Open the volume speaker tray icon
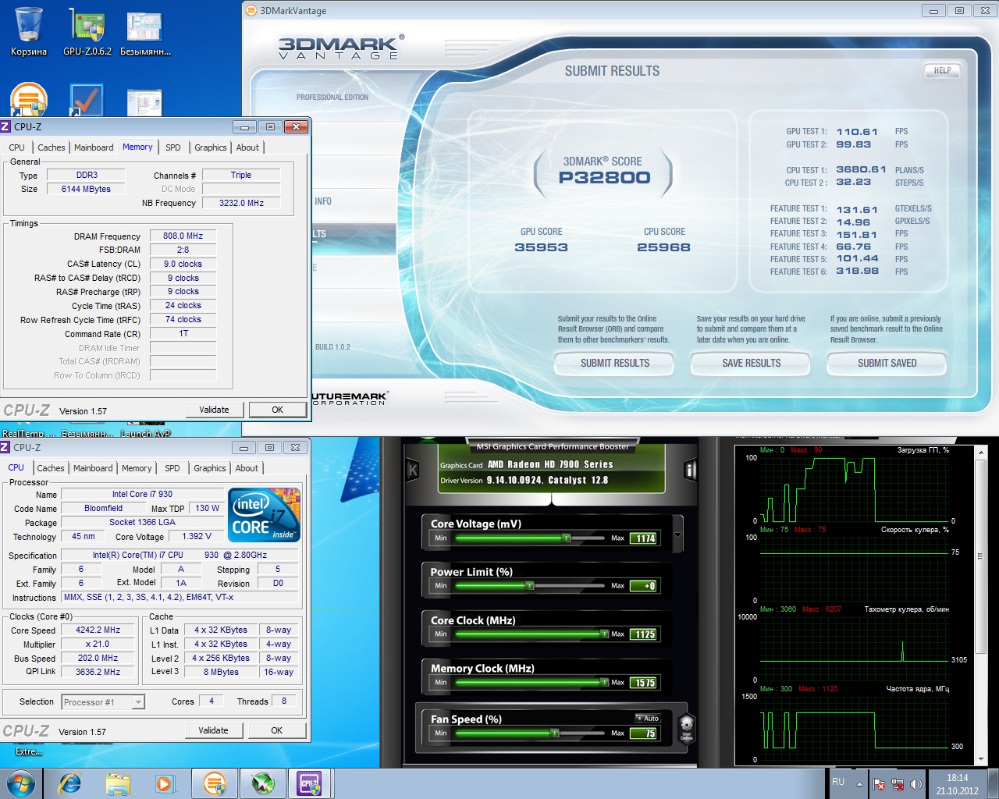The image size is (999, 799). (x=915, y=784)
